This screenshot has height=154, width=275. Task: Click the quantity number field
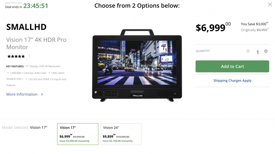point(258,52)
